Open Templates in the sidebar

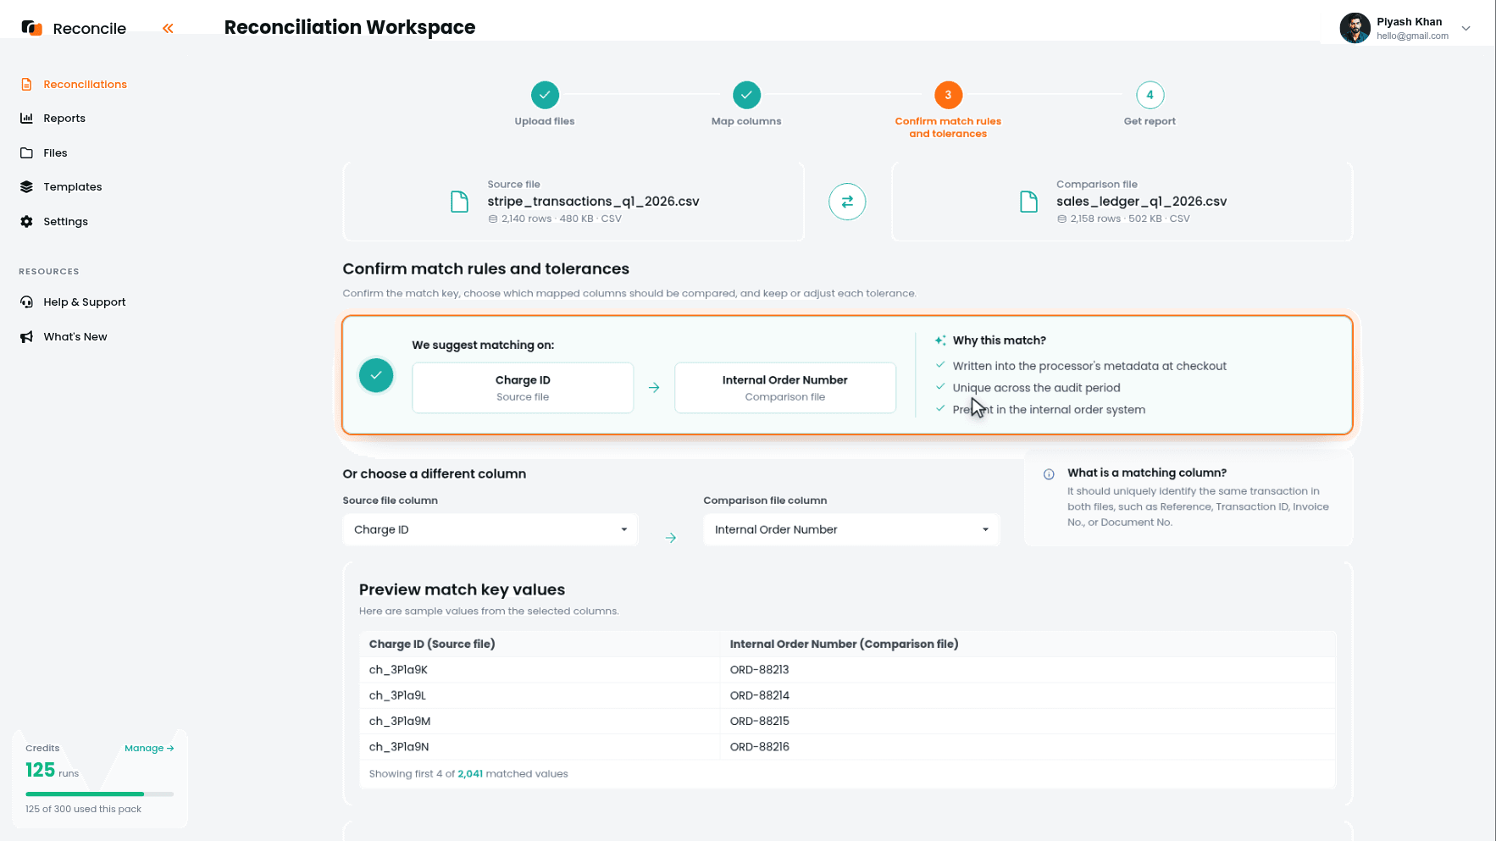click(x=73, y=186)
